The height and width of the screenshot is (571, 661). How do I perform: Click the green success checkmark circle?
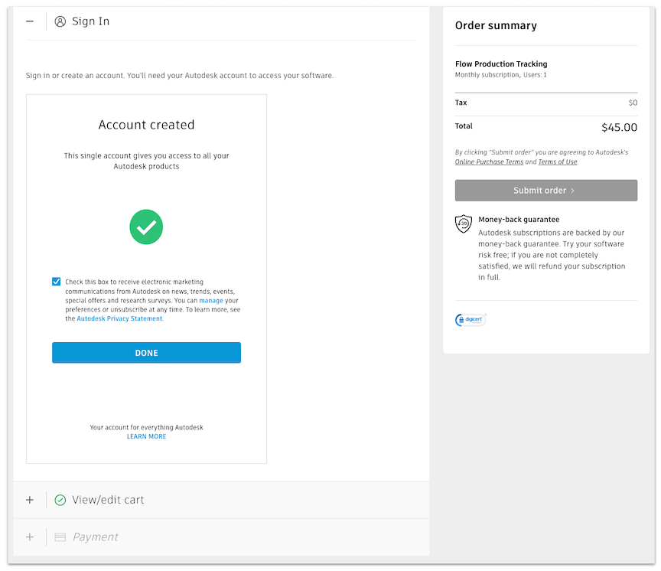(x=146, y=227)
